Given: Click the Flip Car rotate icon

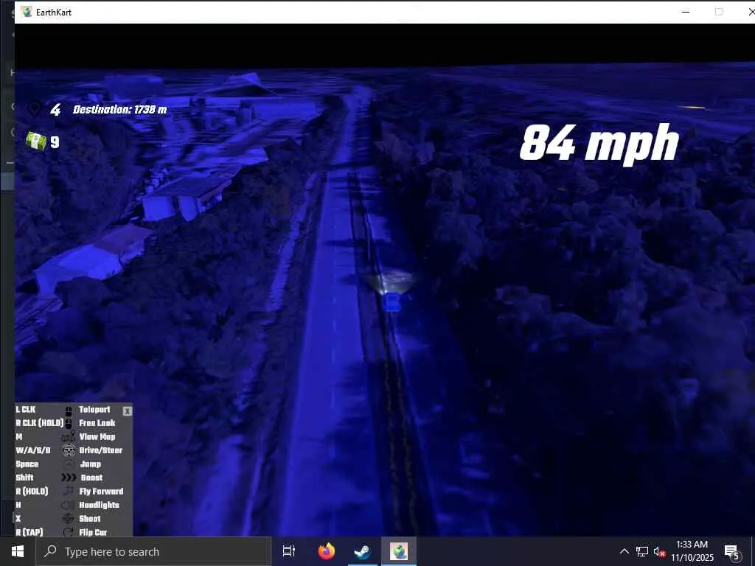Looking at the screenshot, I should [69, 532].
